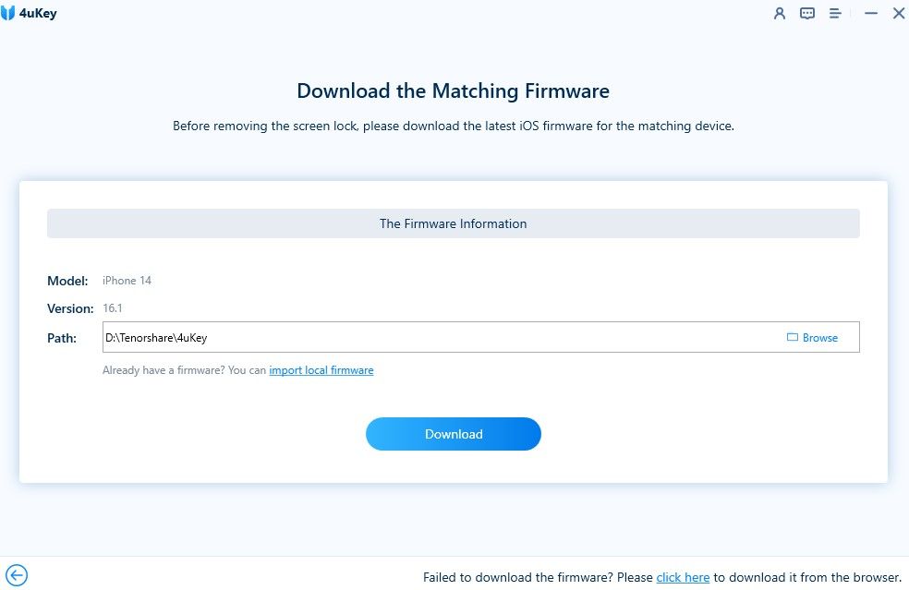909x590 pixels.
Task: Start the firmware Download
Action: point(453,434)
